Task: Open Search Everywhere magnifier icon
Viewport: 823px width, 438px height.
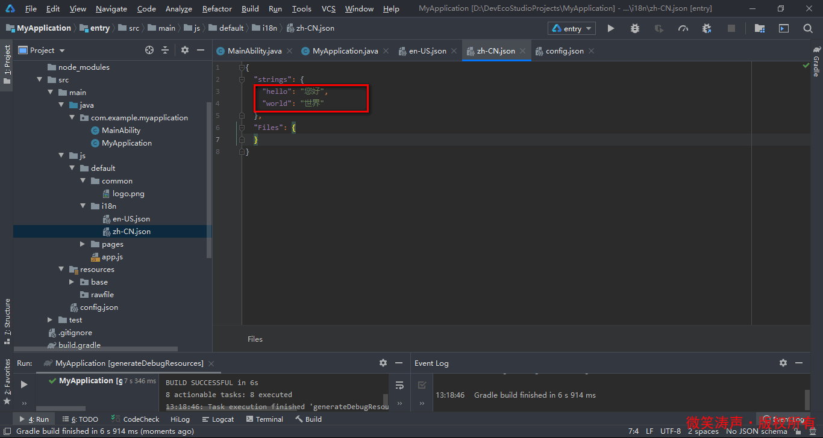Action: [x=808, y=28]
